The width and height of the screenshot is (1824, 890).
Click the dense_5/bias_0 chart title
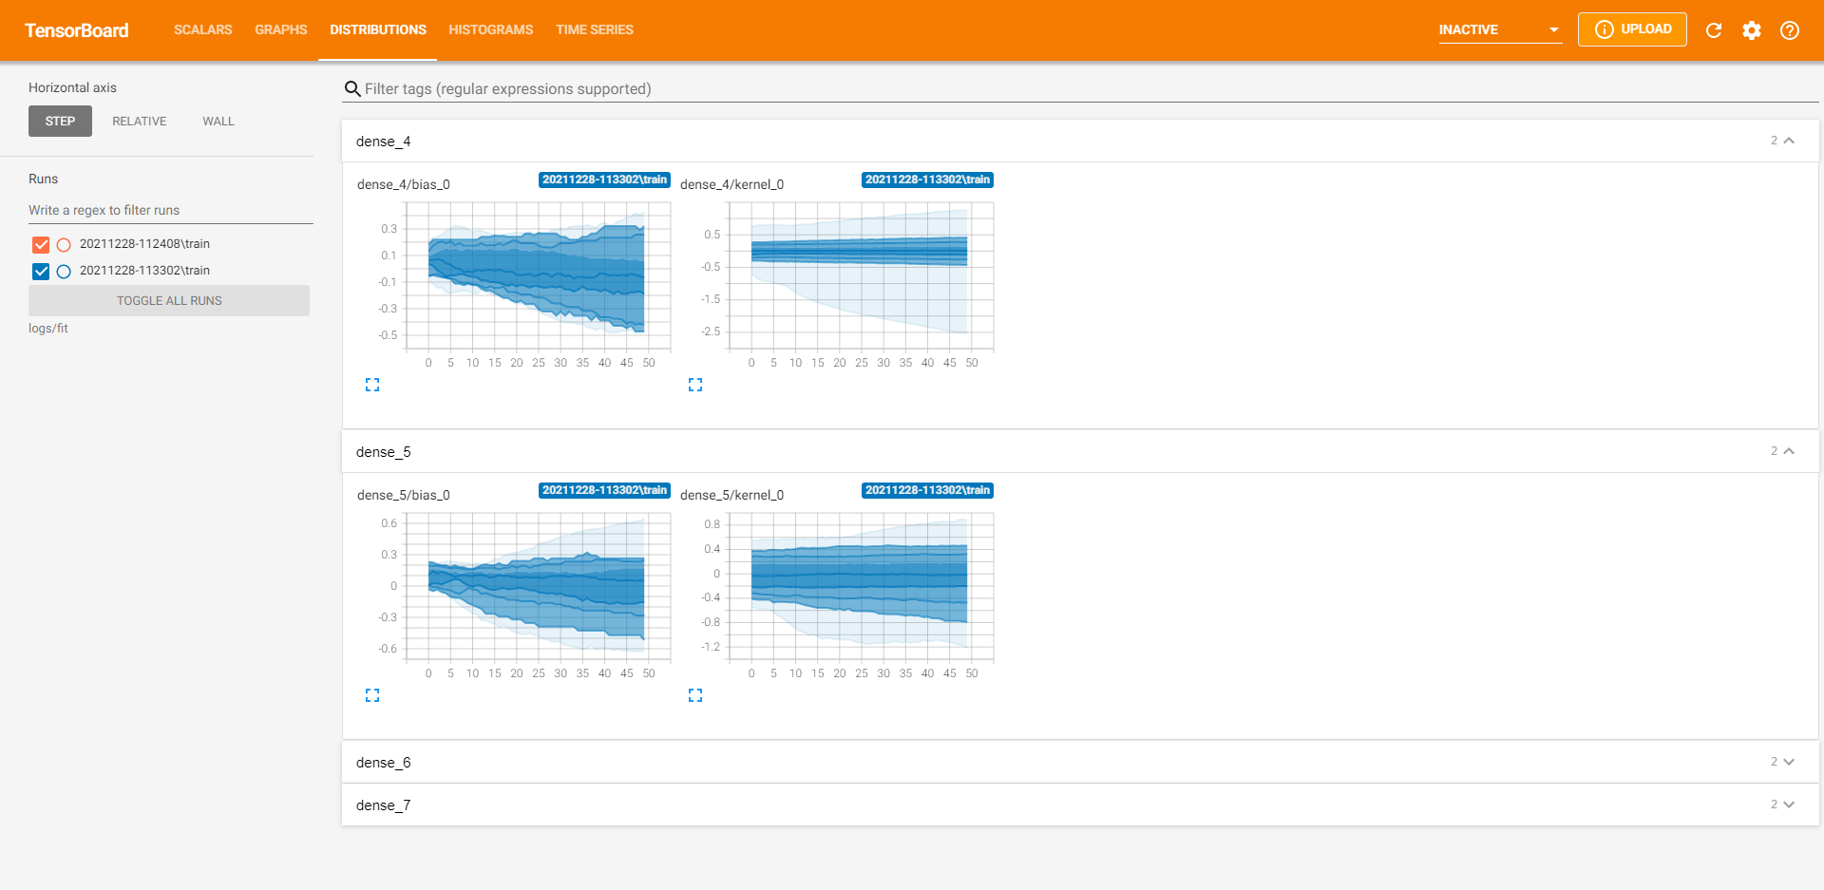pyautogui.click(x=404, y=495)
